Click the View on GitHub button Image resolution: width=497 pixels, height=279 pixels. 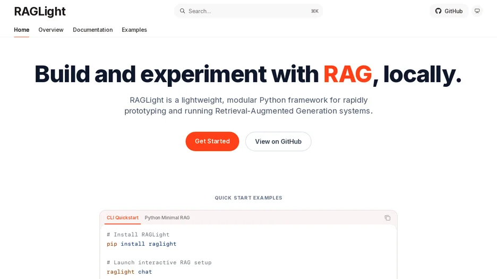click(278, 141)
